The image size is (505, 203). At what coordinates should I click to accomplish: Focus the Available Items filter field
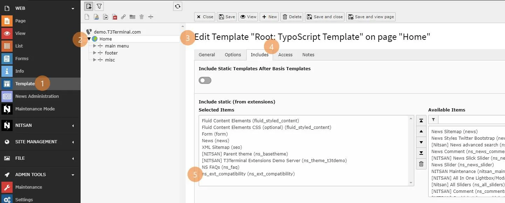click(x=472, y=120)
